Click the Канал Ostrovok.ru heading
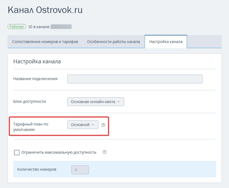 click(45, 10)
